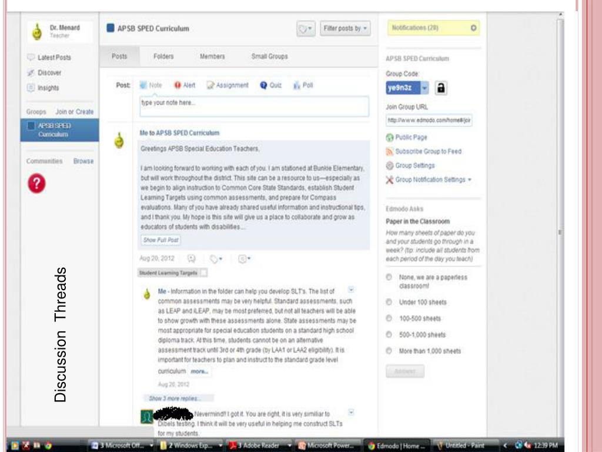Click the blue group color square in header
The width and height of the screenshot is (602, 452).
tap(110, 28)
